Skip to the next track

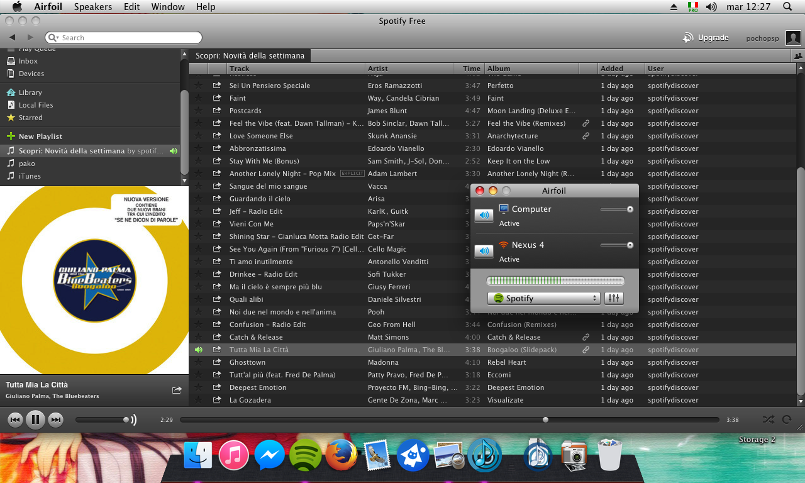(x=55, y=419)
